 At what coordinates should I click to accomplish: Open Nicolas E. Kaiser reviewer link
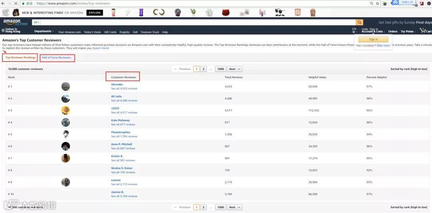coord(122,168)
